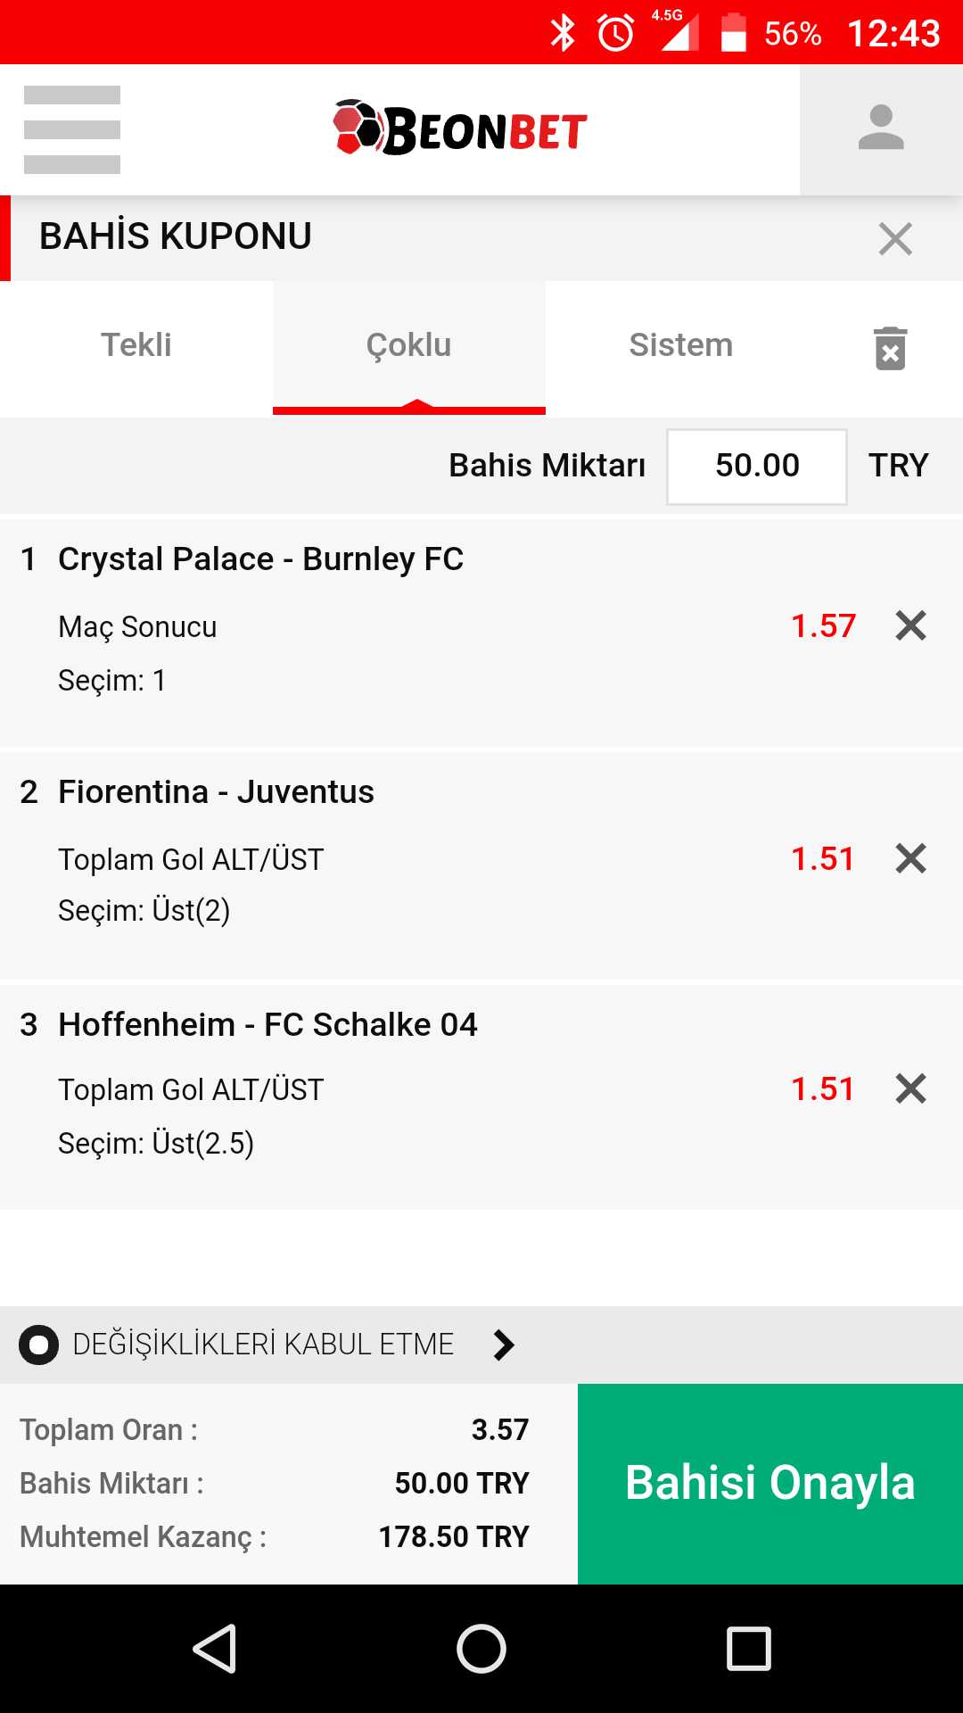Delete all bets with the trash icon
The height and width of the screenshot is (1713, 963).
tap(890, 348)
